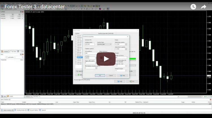This screenshot has width=212, height=118.
Task: Click the Symbol name input field
Action: (x=90, y=44)
